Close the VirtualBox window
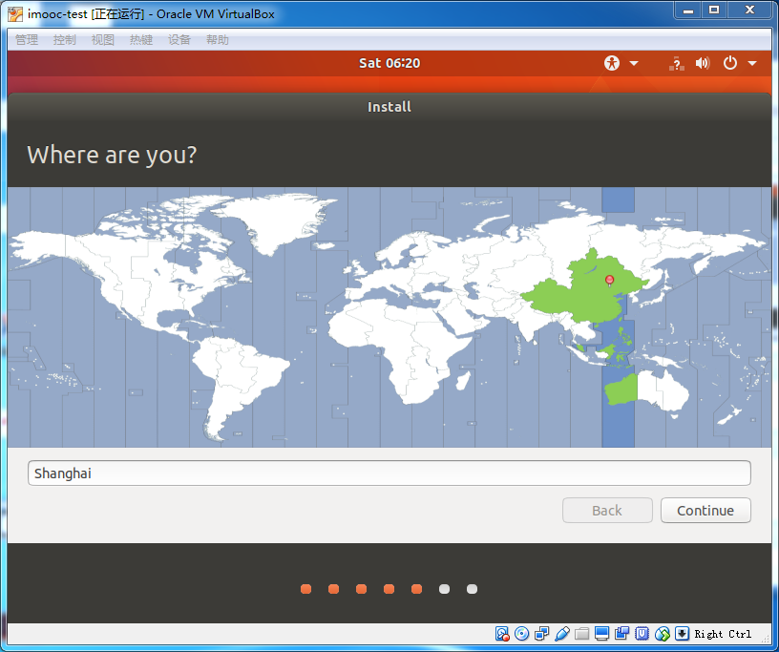The image size is (779, 652). [750, 11]
